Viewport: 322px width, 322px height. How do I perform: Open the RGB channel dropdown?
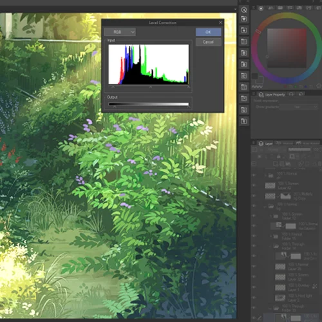point(120,32)
